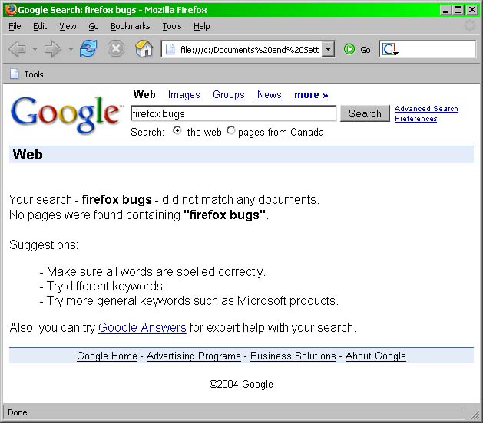
Task: Open the Google Home footer link
Action: tap(107, 356)
